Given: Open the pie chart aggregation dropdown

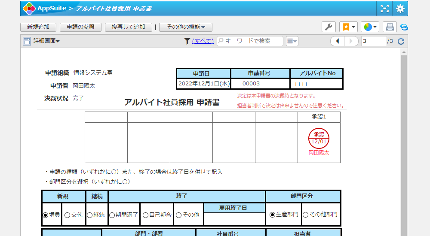Looking at the screenshot, I should (369, 27).
